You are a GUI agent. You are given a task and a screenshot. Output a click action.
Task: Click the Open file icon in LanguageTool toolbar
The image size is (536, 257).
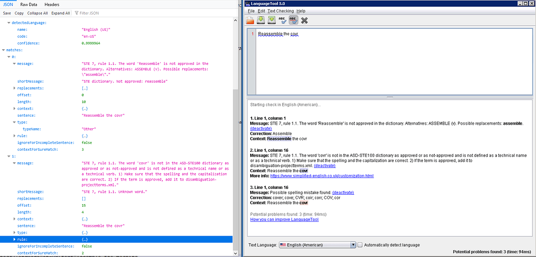(x=250, y=20)
